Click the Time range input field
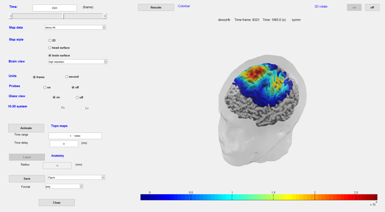Image resolution: width=385 pixels, height=212 pixels. (x=75, y=136)
